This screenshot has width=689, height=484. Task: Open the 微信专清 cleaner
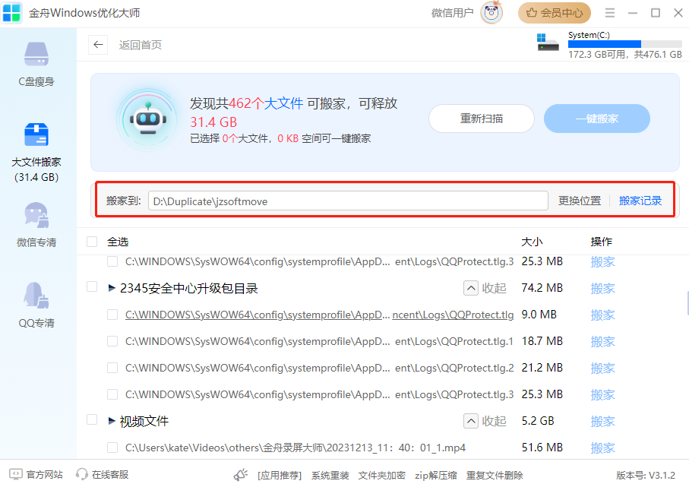(x=36, y=225)
